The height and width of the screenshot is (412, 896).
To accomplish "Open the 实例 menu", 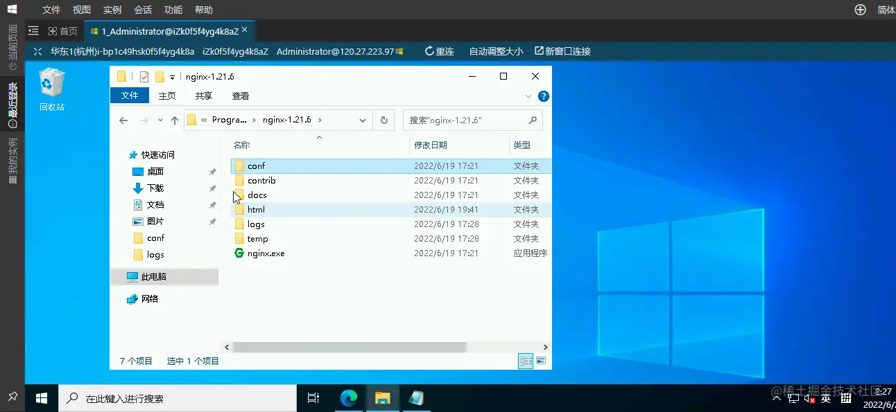I will [112, 10].
